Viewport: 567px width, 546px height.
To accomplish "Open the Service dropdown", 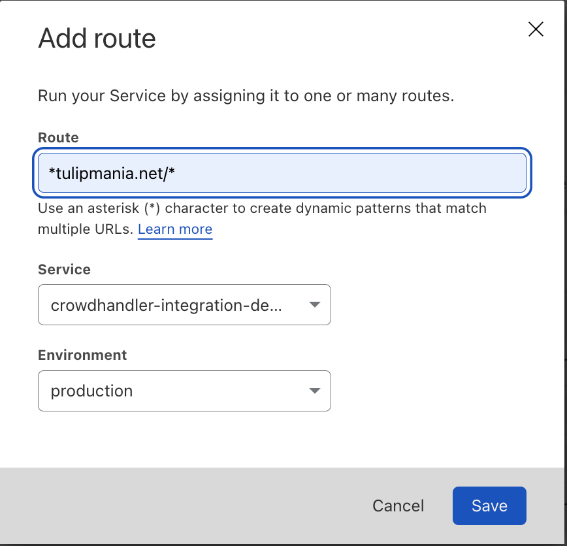I will pos(184,305).
